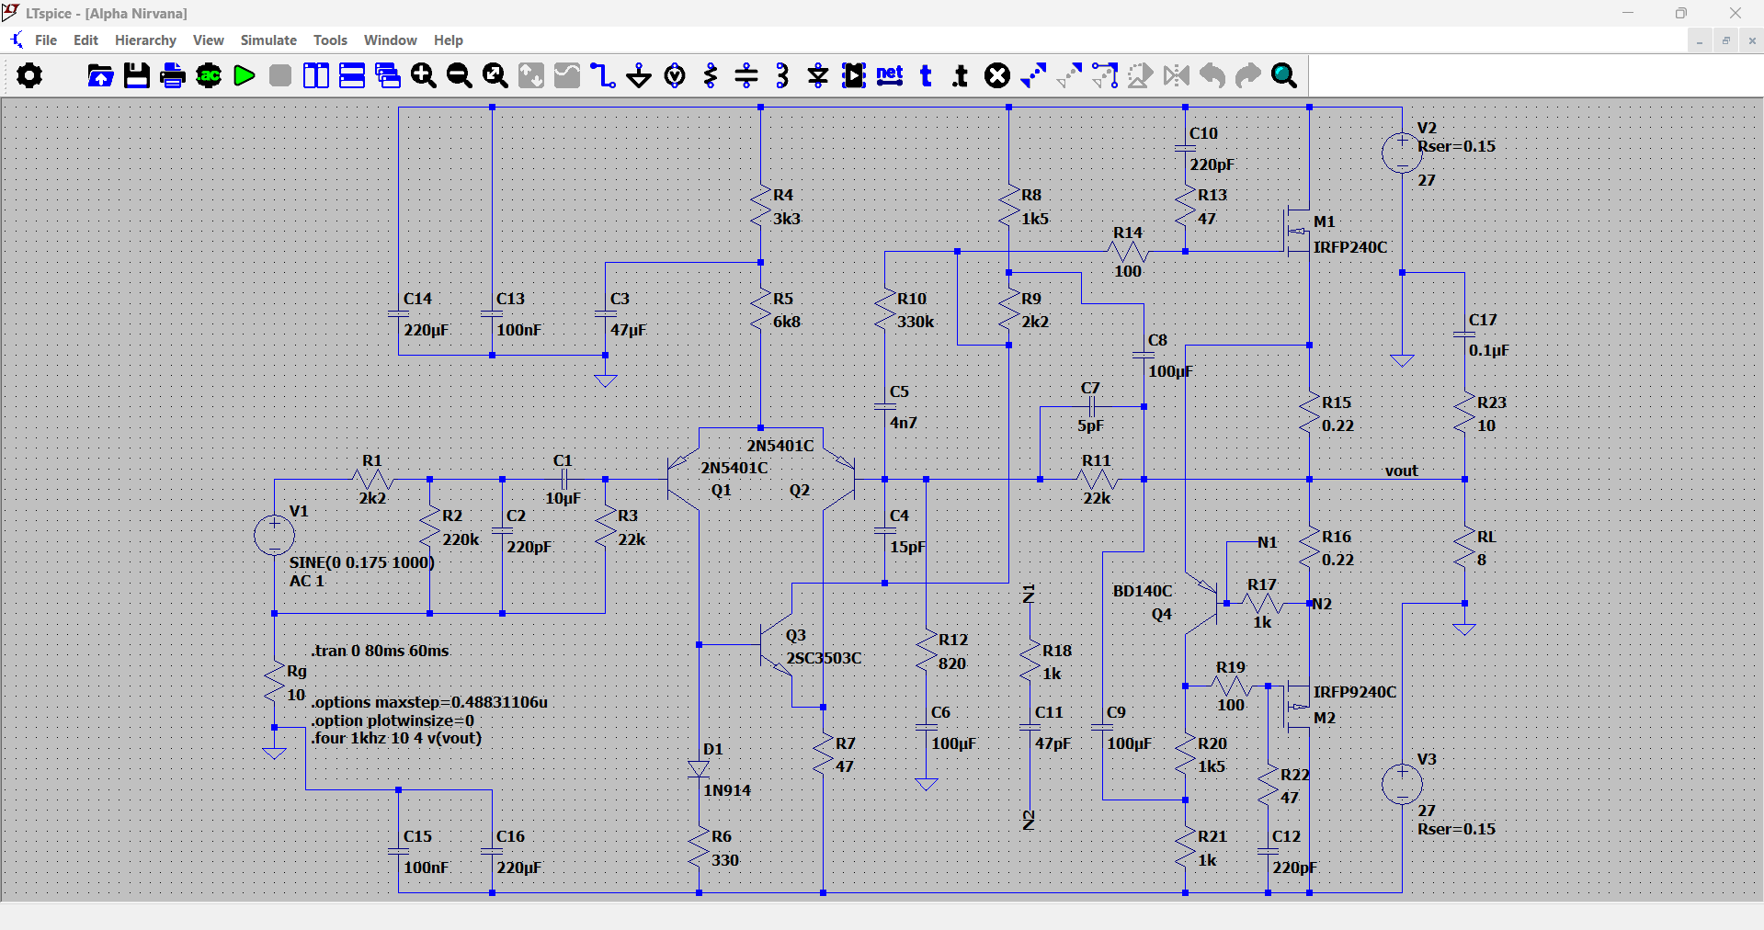Select the Capacitor tool
Viewport: 1764px width, 930px height.
click(x=746, y=75)
